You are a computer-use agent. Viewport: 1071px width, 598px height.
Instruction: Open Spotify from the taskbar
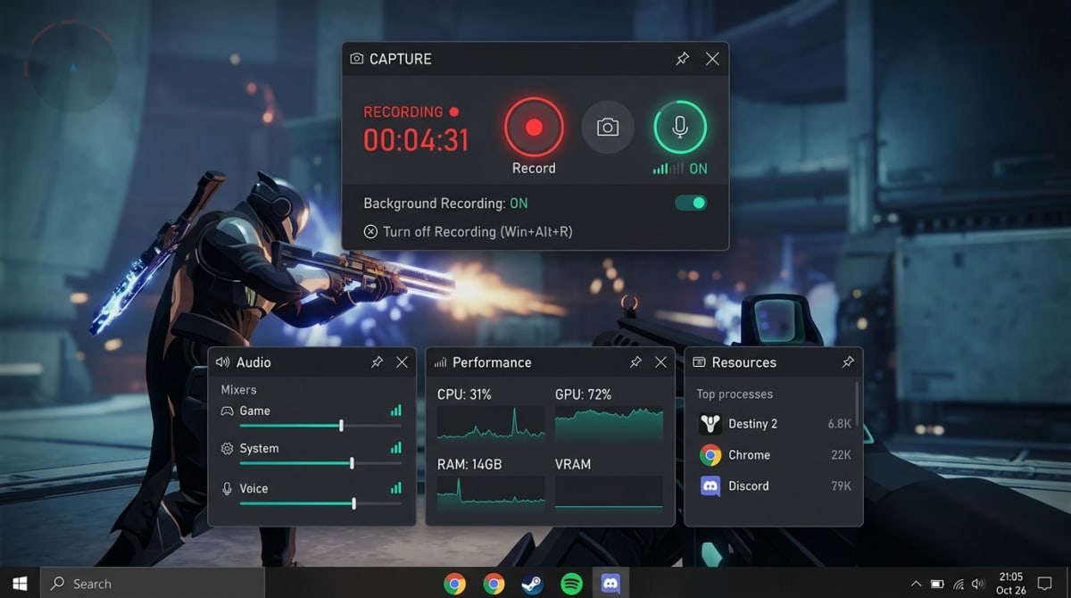tap(571, 584)
